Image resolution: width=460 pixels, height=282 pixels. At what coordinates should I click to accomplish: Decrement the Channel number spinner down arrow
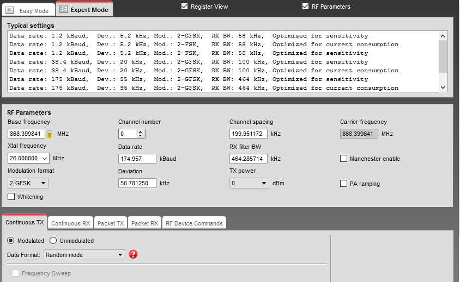(141, 136)
